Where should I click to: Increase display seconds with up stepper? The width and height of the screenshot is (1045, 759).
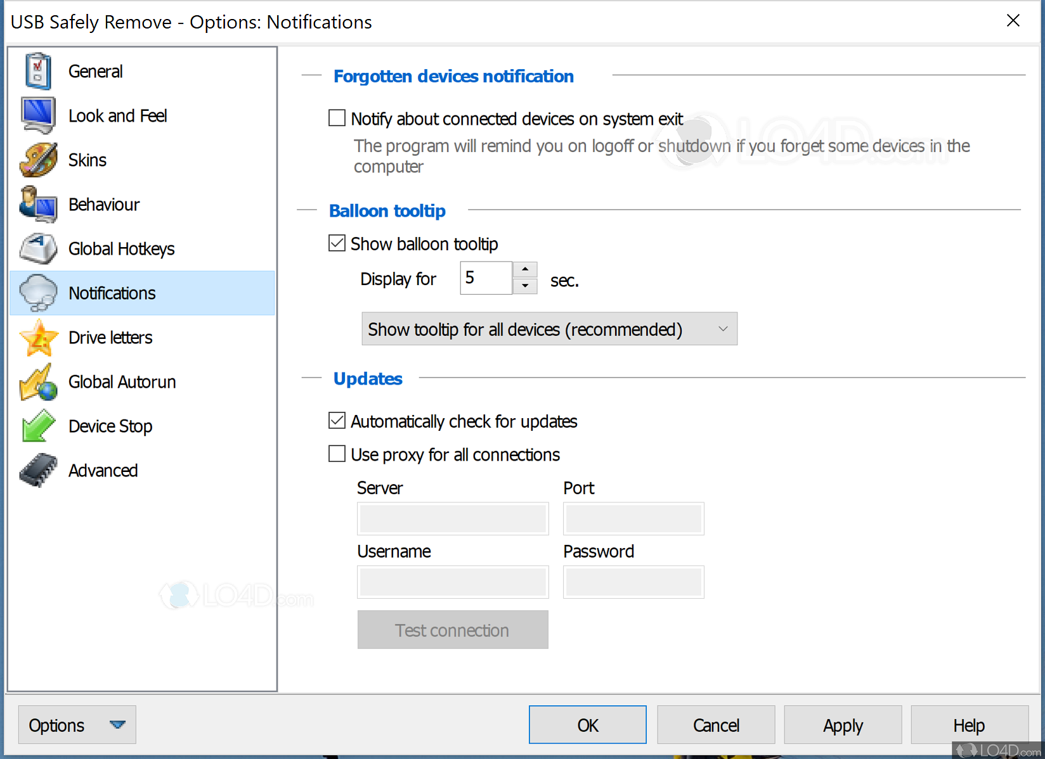[x=524, y=269]
